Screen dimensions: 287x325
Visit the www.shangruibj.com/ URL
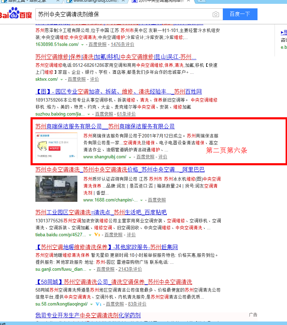(x=104, y=157)
